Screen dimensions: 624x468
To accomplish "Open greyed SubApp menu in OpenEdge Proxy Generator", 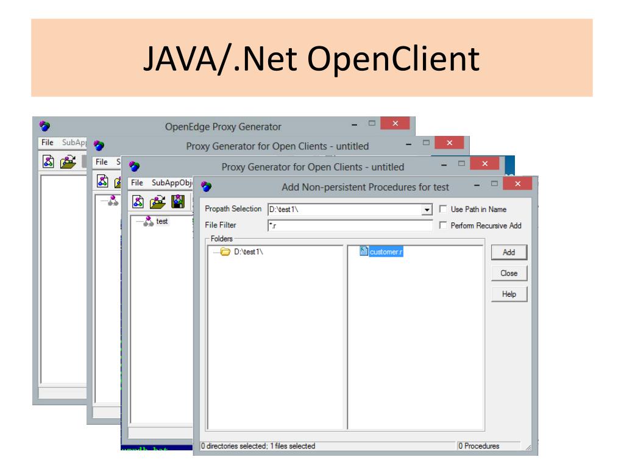I will coord(74,142).
